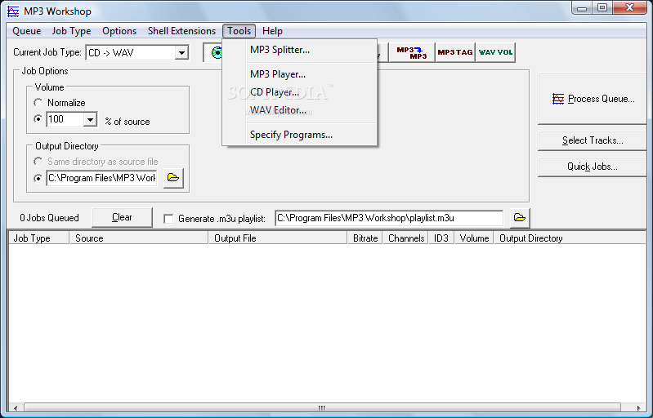This screenshot has width=653, height=418.
Task: Click the '0 Jobs Queued' status text
Action: (x=50, y=218)
